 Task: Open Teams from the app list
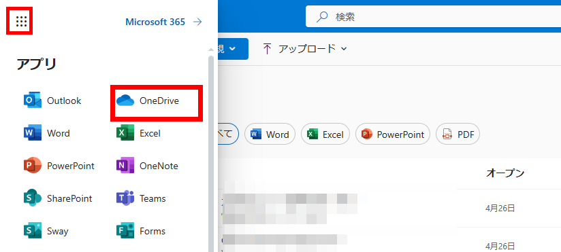pyautogui.click(x=141, y=198)
